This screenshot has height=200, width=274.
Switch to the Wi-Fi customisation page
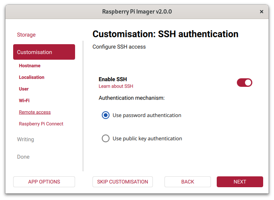[x=24, y=101]
